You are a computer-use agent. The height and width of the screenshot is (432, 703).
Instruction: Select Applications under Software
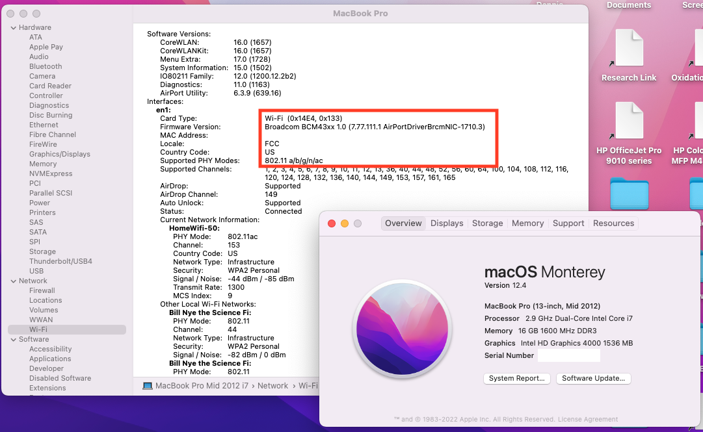[x=50, y=359]
